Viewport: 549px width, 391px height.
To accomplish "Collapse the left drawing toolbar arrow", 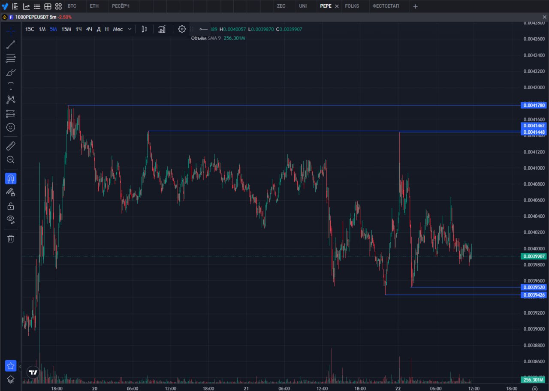I will coord(20,367).
